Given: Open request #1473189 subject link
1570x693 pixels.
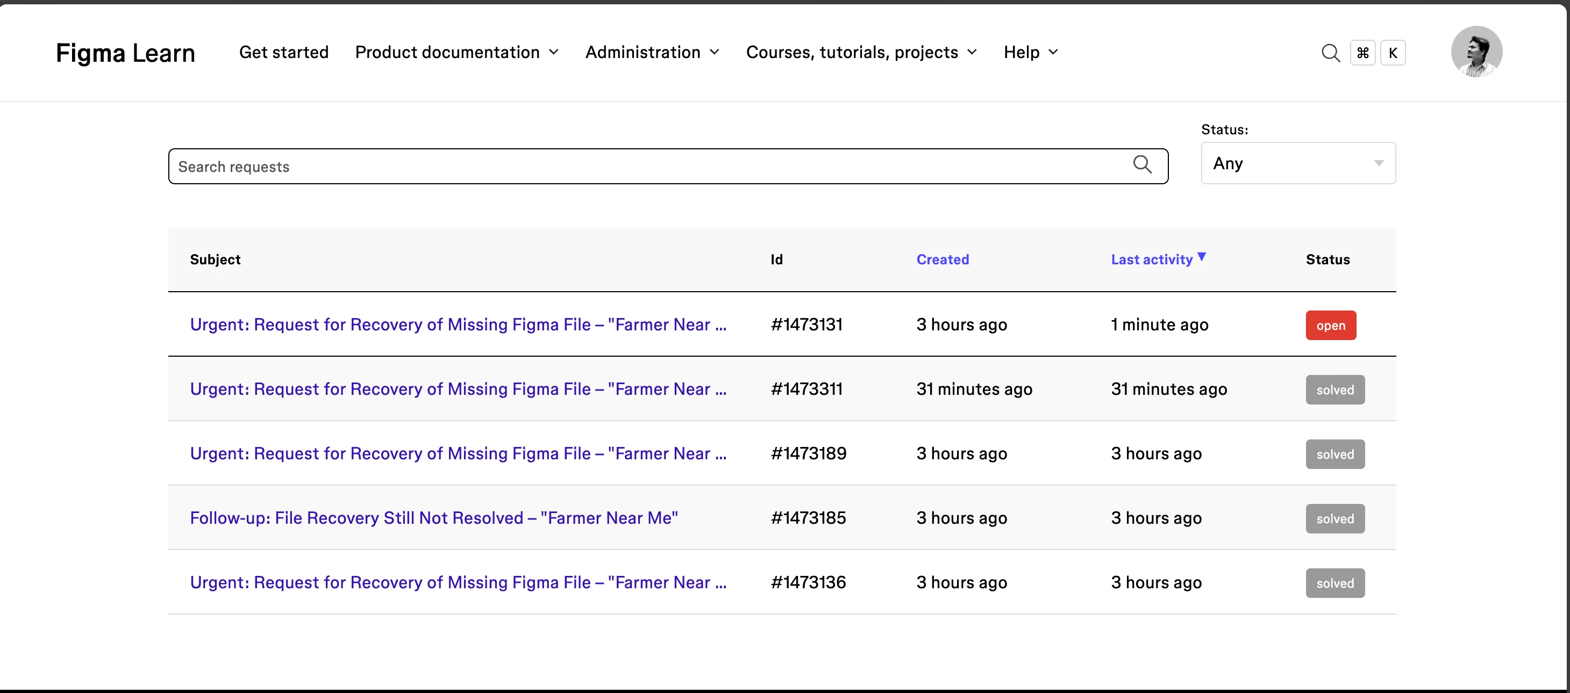Looking at the screenshot, I should (x=458, y=454).
